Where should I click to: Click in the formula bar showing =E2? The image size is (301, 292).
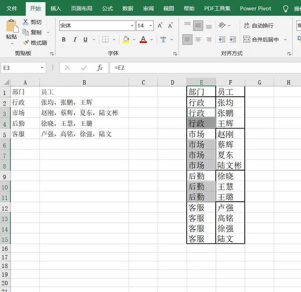[201, 68]
